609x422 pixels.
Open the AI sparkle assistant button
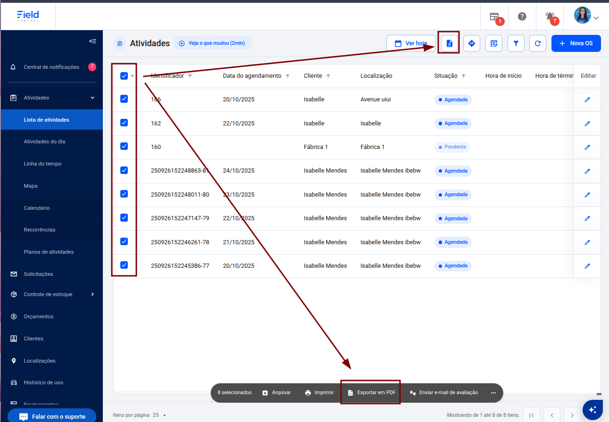pos(593,409)
